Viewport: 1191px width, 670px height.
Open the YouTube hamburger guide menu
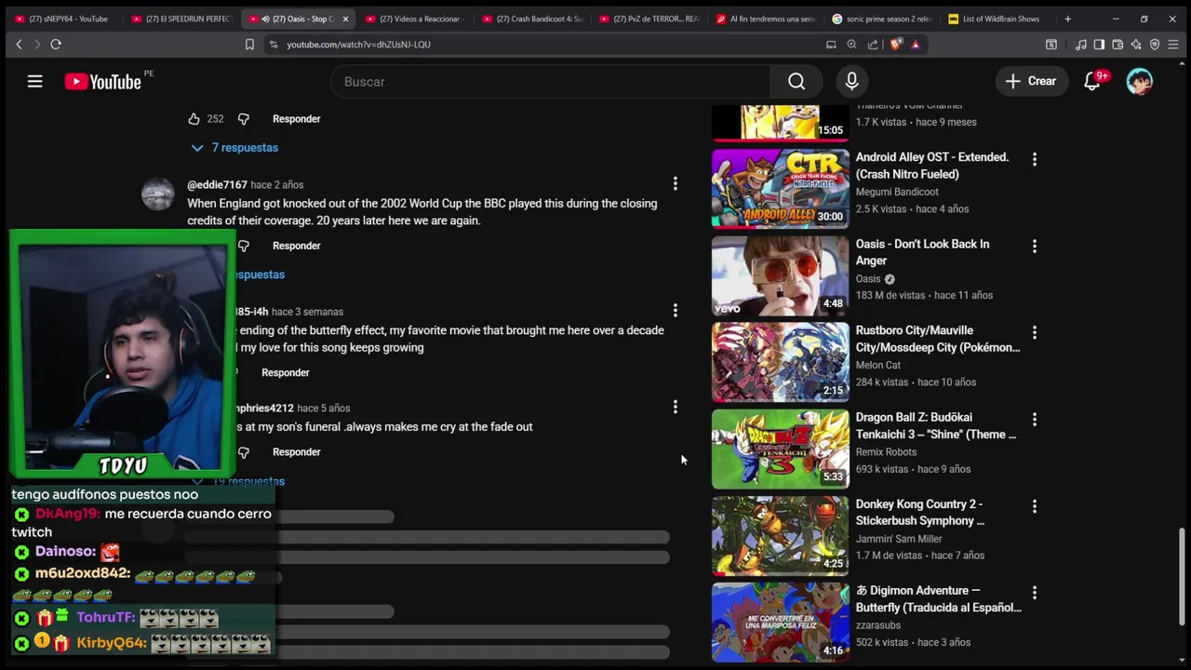click(34, 82)
